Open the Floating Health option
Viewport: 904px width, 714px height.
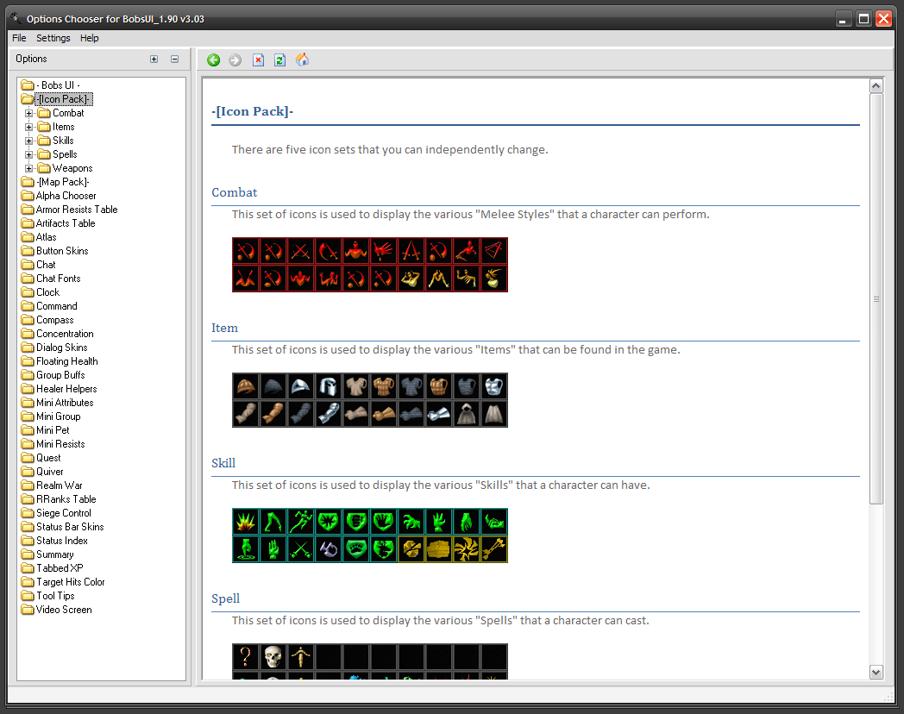(60, 362)
